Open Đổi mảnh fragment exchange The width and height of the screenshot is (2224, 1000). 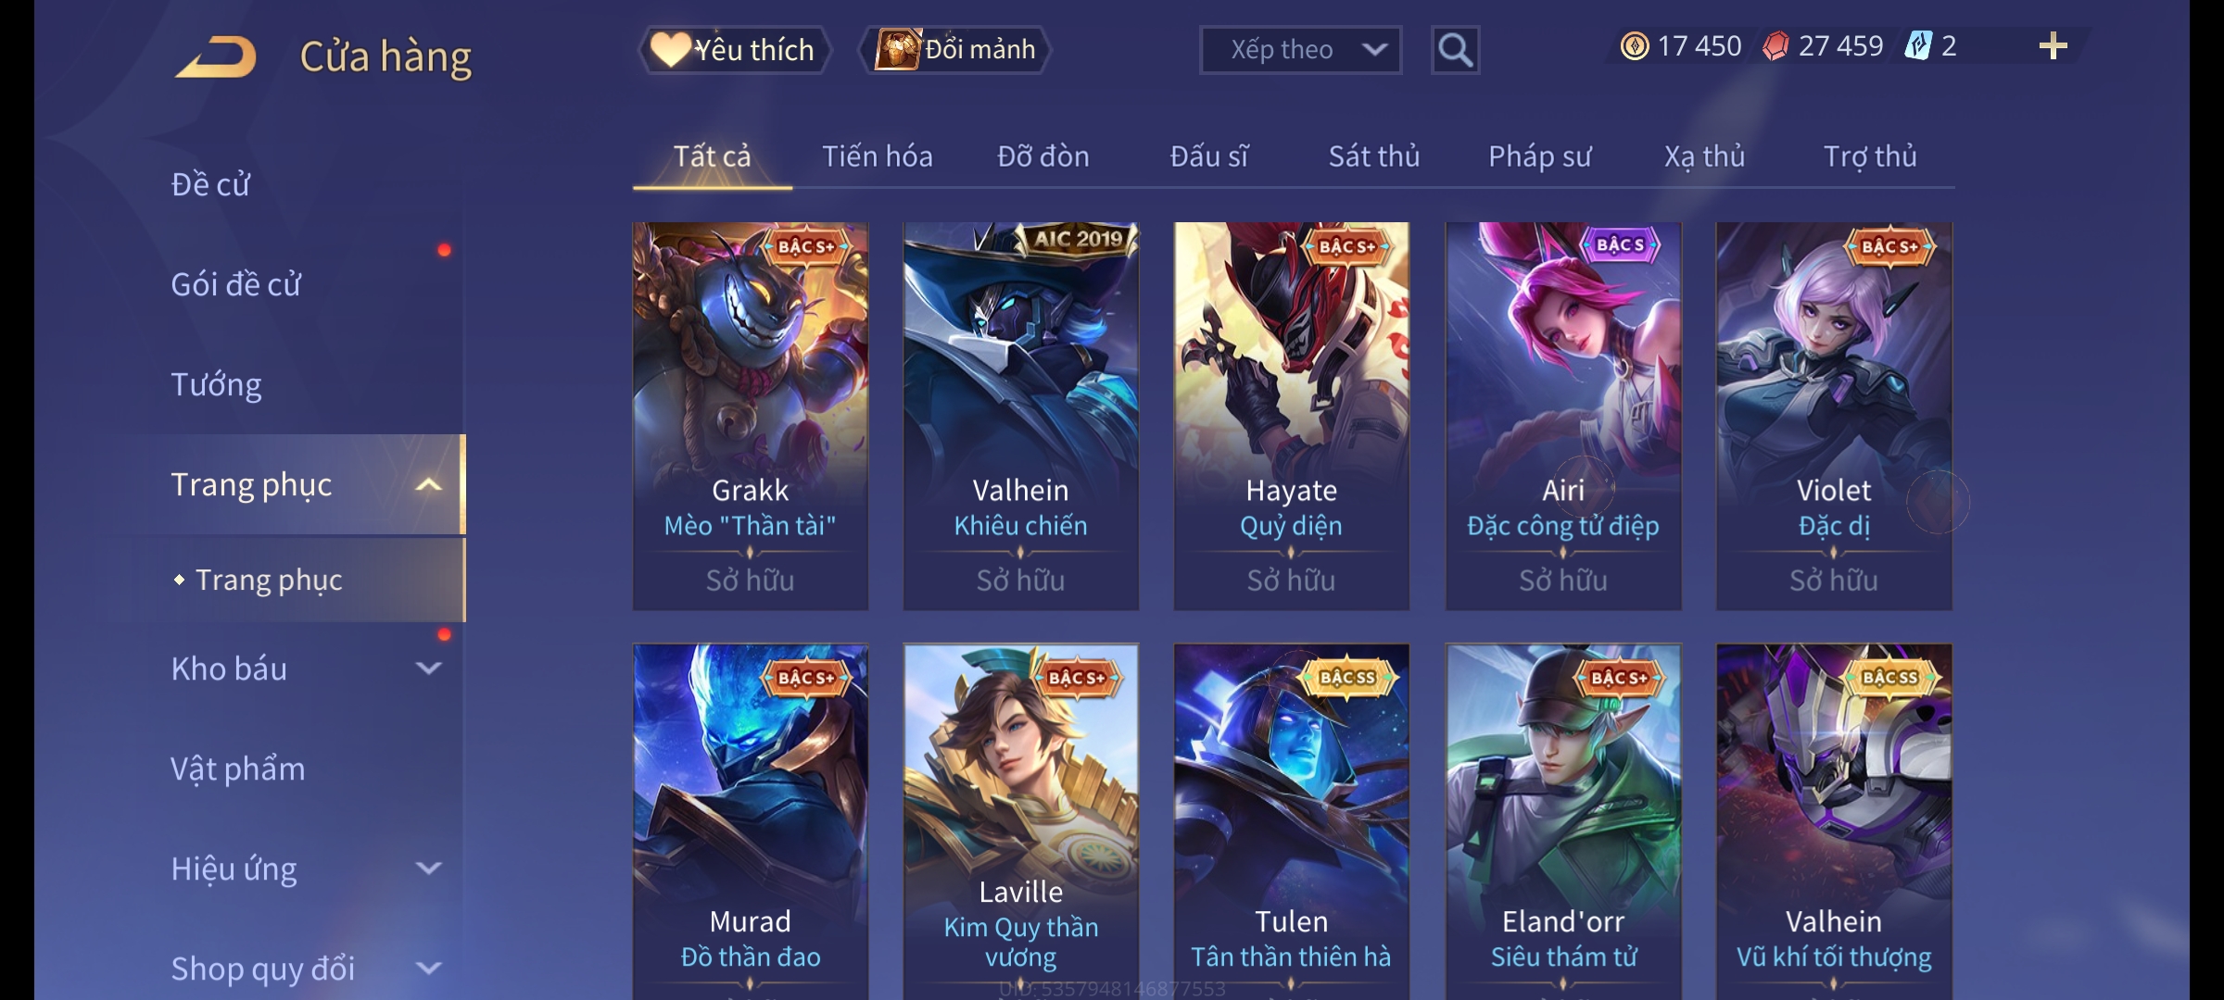(955, 50)
